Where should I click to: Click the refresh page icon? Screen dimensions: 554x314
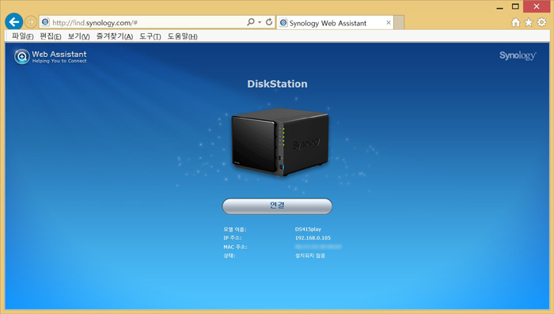click(269, 22)
